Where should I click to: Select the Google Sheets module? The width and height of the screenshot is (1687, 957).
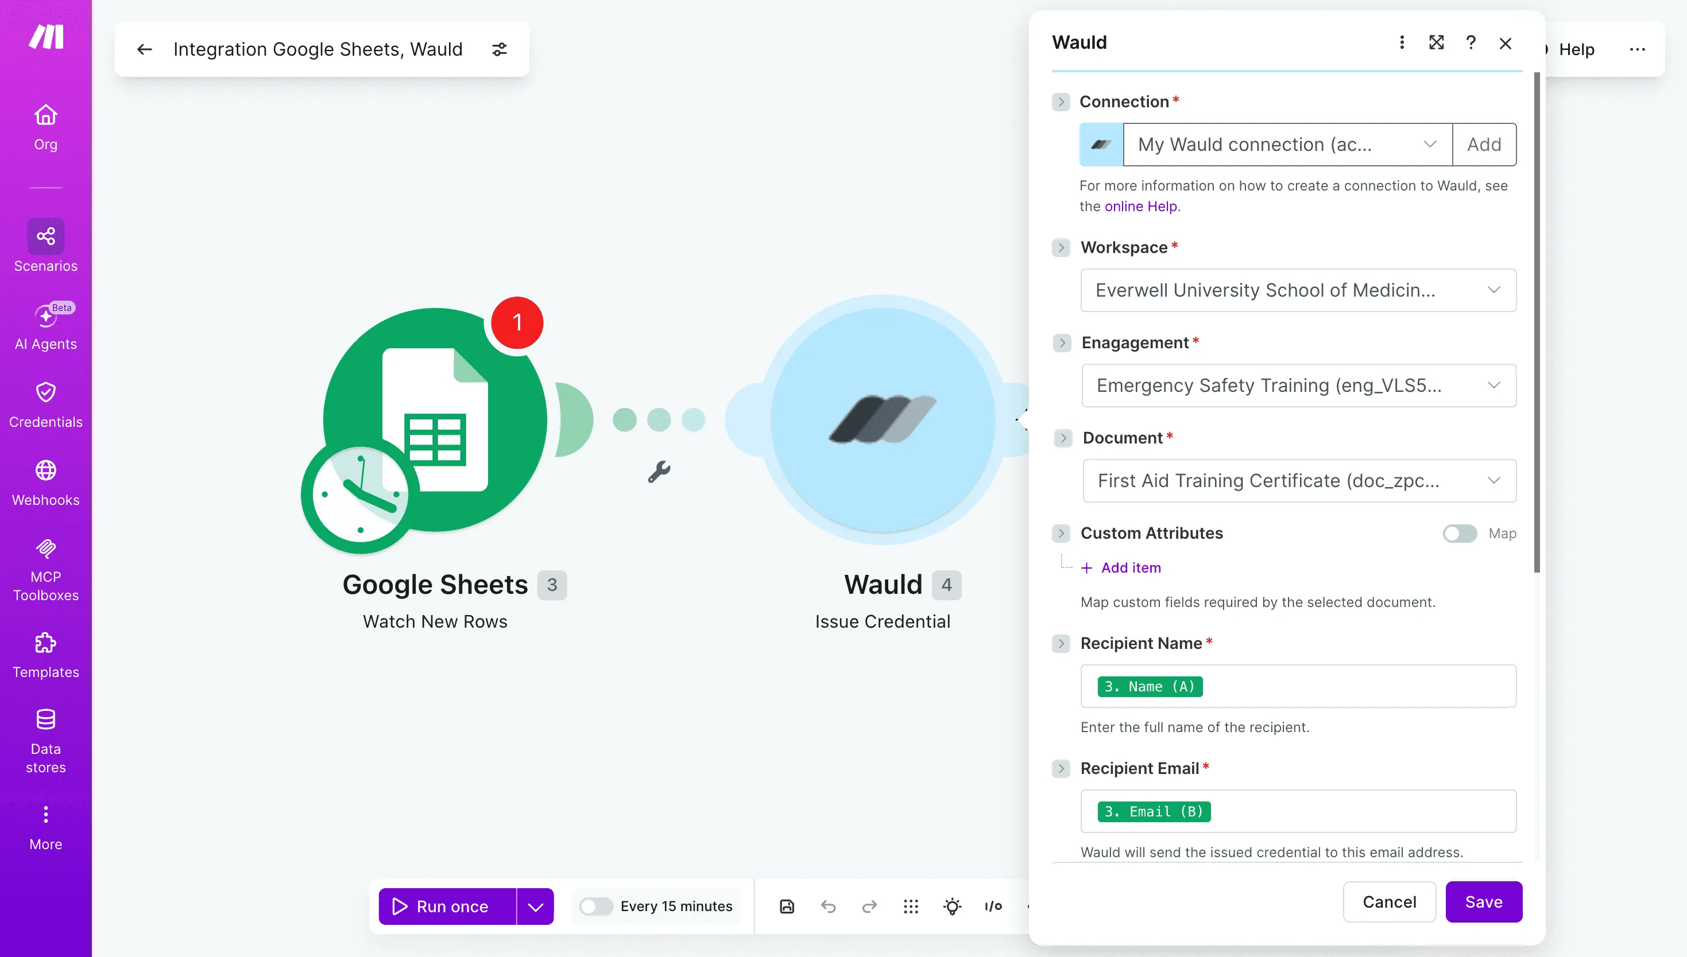[435, 419]
